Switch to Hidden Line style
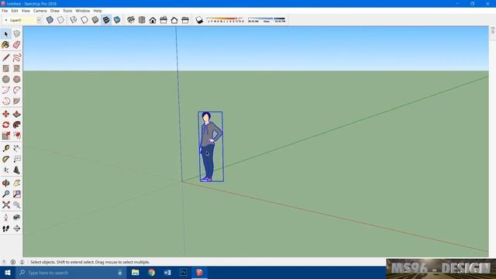496x279 pixels. pos(84,20)
